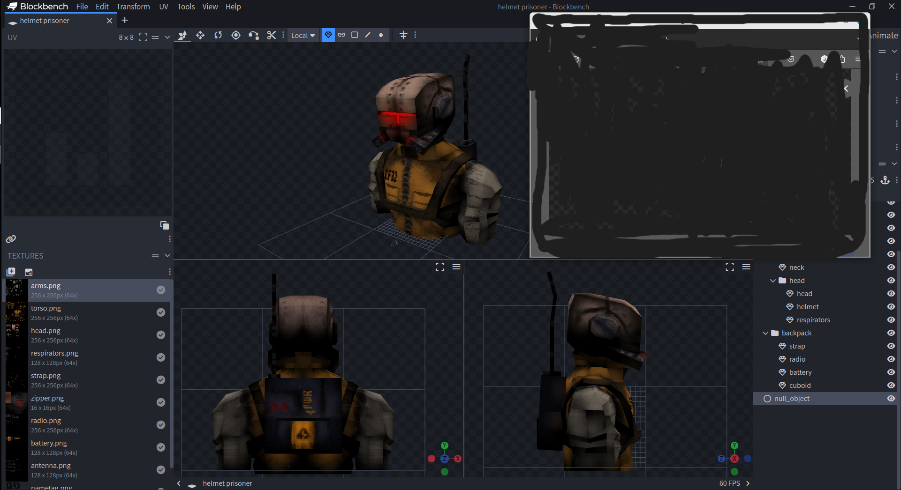The width and height of the screenshot is (901, 490).
Task: Select null_object in the outliner
Action: 825,399
